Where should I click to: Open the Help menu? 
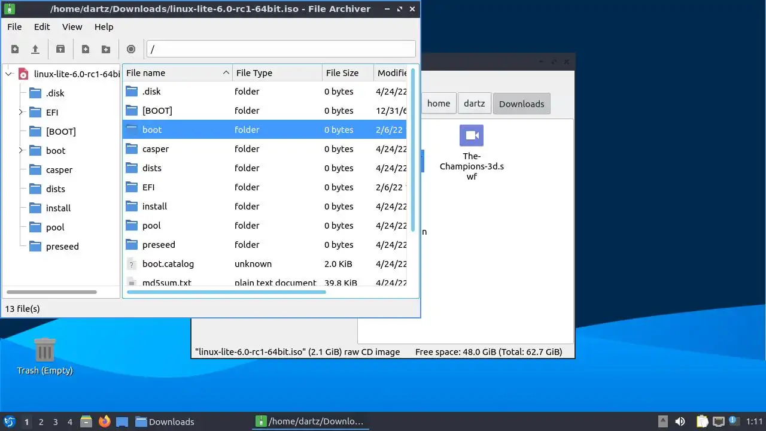tap(104, 27)
